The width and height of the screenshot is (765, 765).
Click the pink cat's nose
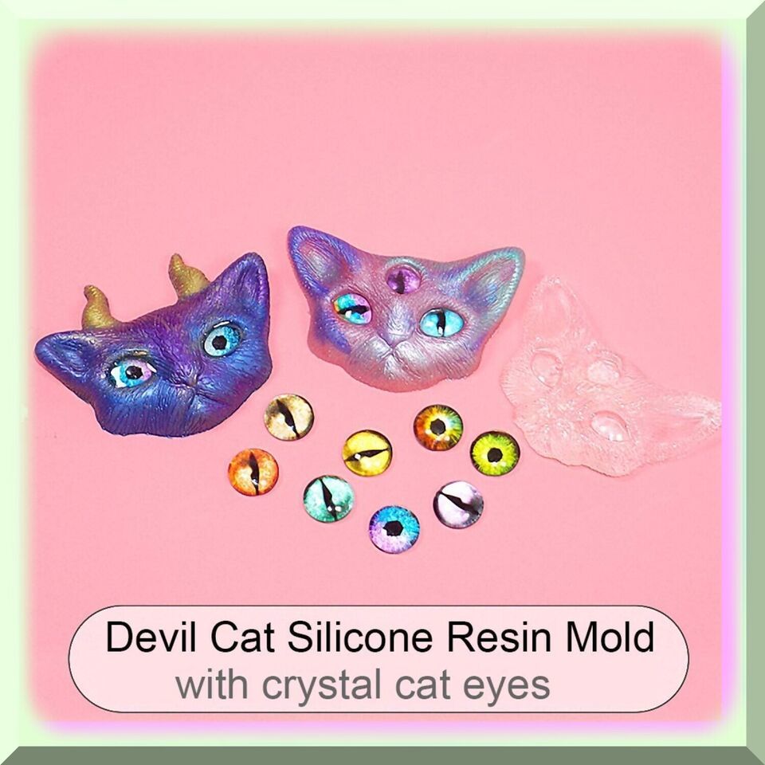click(395, 338)
